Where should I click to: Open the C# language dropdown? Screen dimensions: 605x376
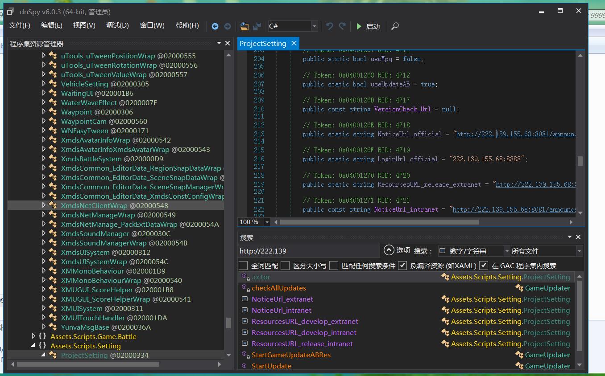click(x=314, y=26)
